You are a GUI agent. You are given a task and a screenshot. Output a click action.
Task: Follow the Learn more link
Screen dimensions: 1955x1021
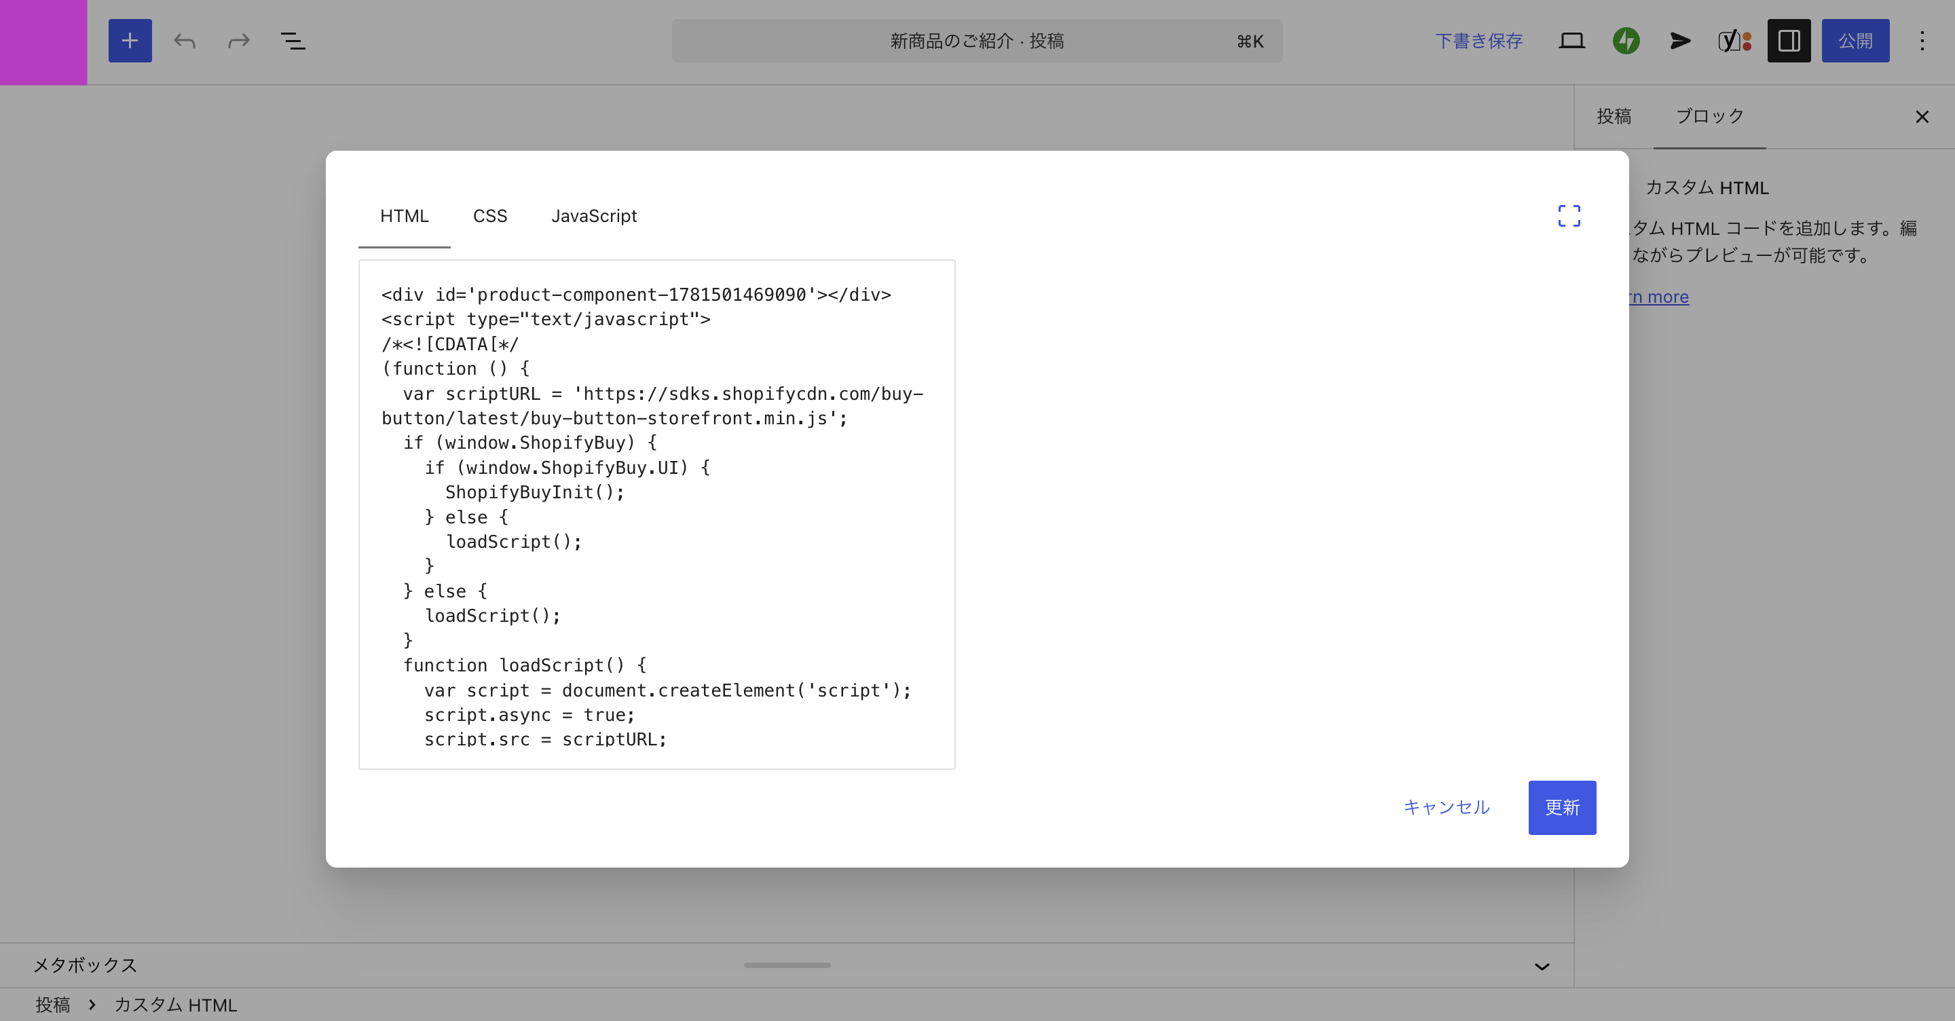pos(1659,297)
